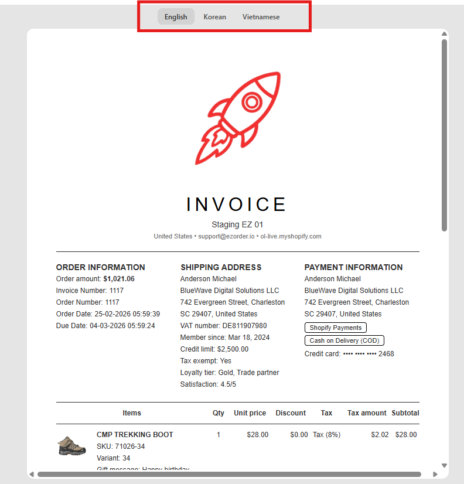Click the Items column header
The height and width of the screenshot is (484, 464).
pos(132,413)
